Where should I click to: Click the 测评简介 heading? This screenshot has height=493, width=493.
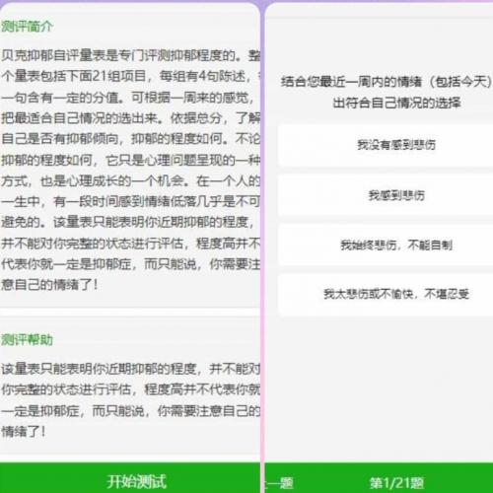[27, 27]
